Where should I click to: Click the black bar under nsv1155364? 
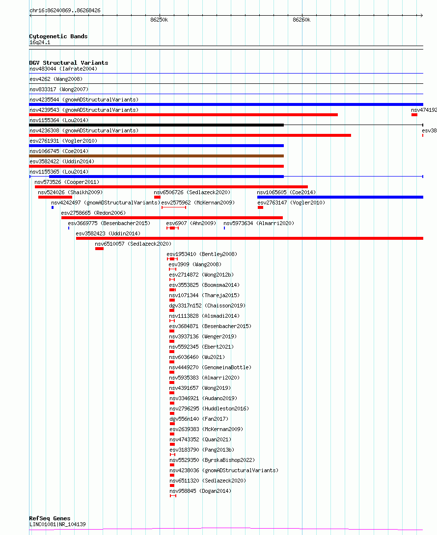point(157,125)
